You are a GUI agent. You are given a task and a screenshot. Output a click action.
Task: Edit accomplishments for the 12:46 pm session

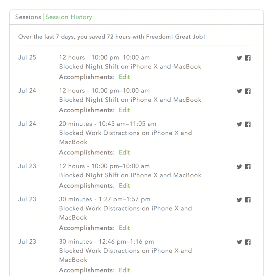tap(124, 270)
